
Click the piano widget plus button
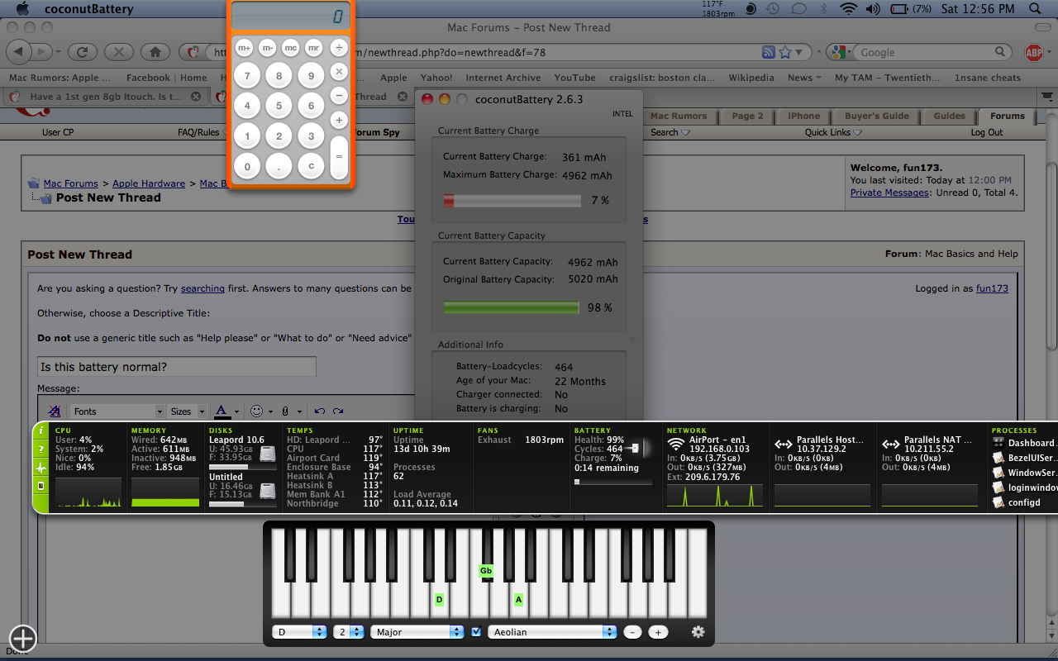click(x=658, y=632)
